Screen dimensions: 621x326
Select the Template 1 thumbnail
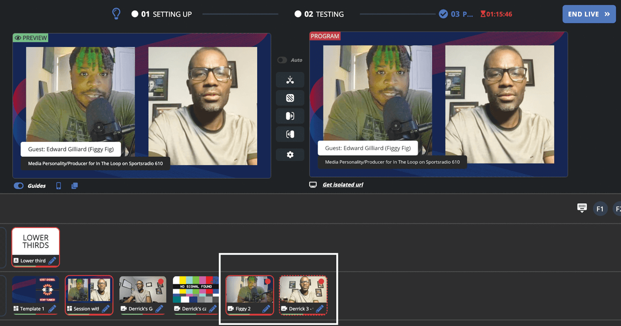click(x=36, y=290)
